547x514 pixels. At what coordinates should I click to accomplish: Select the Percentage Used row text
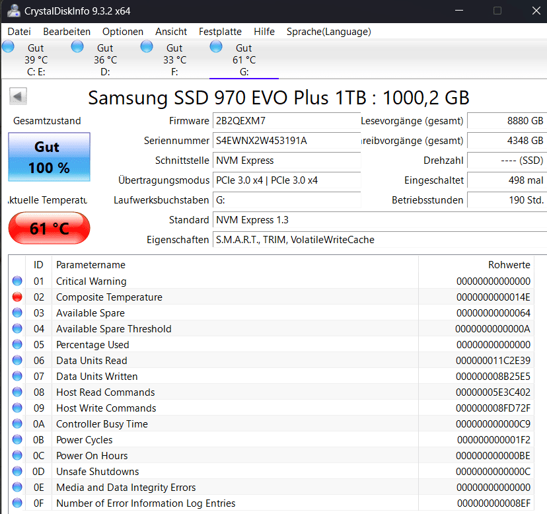(x=92, y=345)
